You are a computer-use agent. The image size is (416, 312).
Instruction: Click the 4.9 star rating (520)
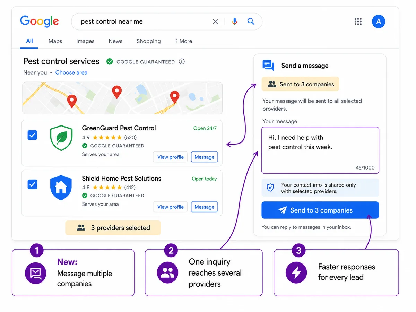tap(109, 137)
